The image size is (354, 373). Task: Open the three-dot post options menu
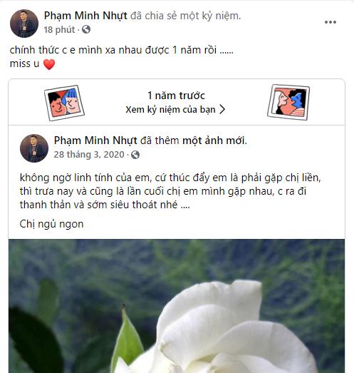pyautogui.click(x=330, y=22)
